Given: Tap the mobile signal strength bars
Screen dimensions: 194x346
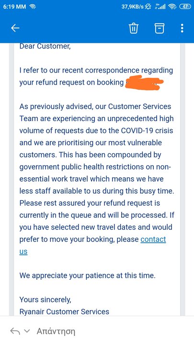Looking at the screenshot, I should [160, 6].
